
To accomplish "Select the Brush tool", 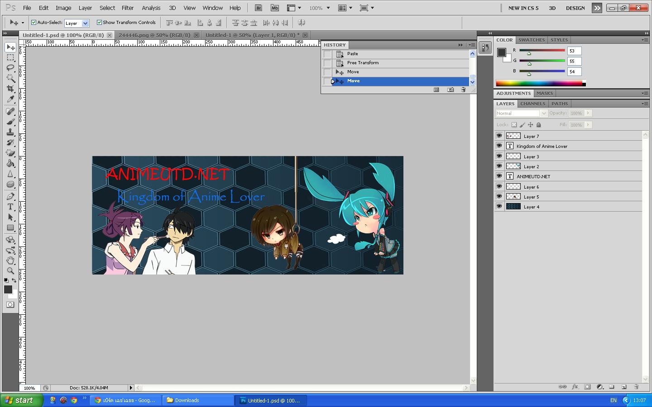I will coord(10,122).
